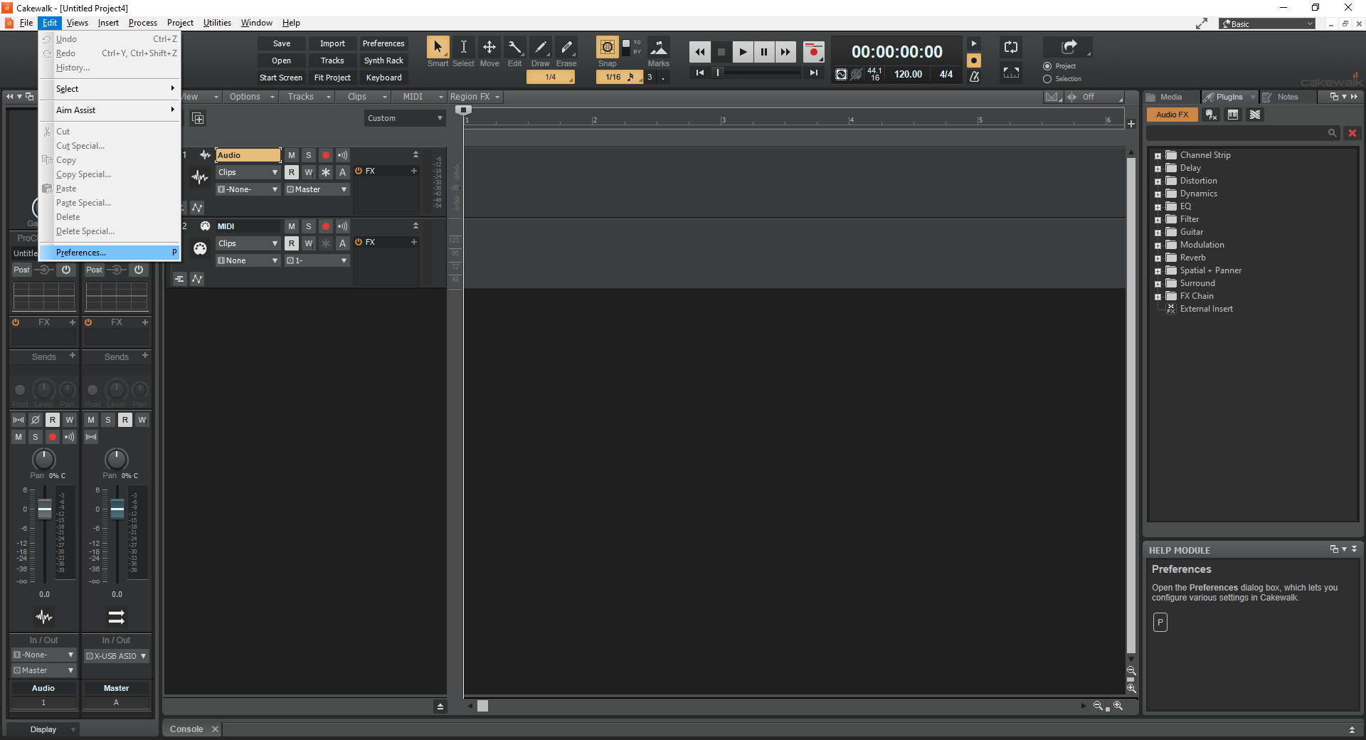Open the Basic workspace dropdown
1366x740 pixels.
pos(1268,23)
